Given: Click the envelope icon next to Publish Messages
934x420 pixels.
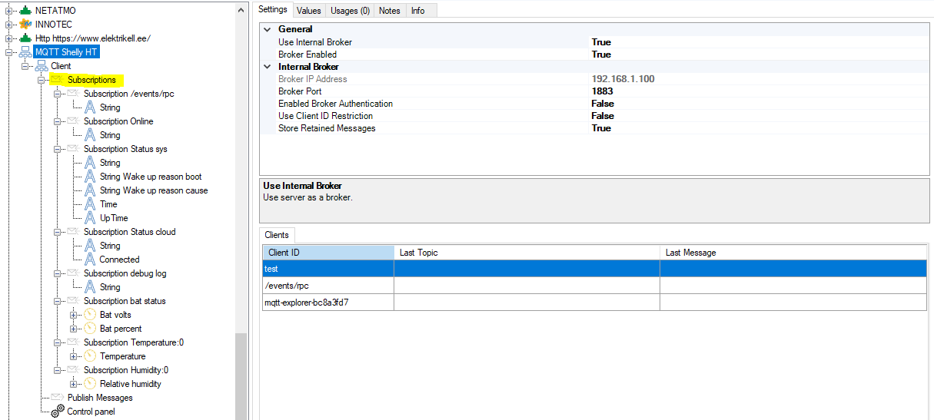Looking at the screenshot, I should pyautogui.click(x=58, y=398).
